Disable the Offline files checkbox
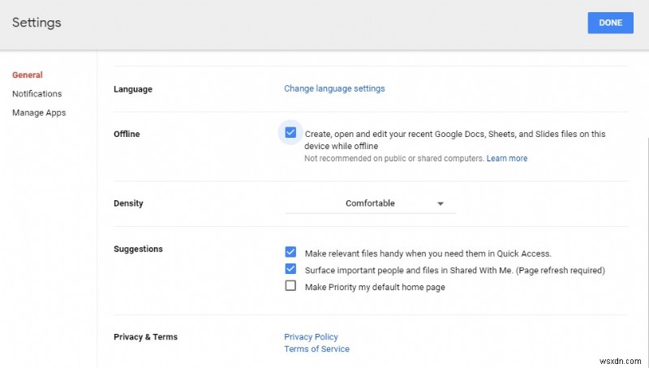This screenshot has height=368, width=649. (290, 133)
